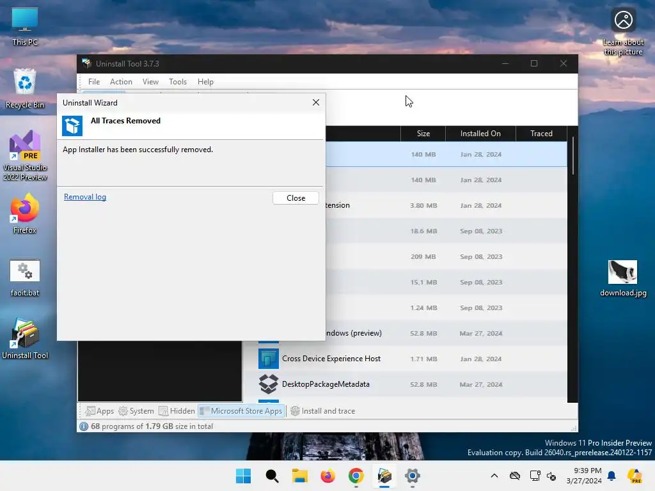Screen dimensions: 655x491
Task: Click the Visual Studio PRE tray icon
Action: tap(635, 476)
